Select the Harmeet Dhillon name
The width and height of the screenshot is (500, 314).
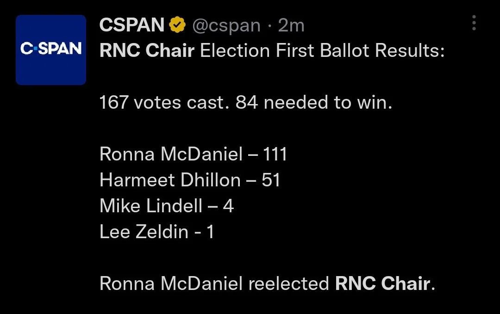pyautogui.click(x=170, y=180)
